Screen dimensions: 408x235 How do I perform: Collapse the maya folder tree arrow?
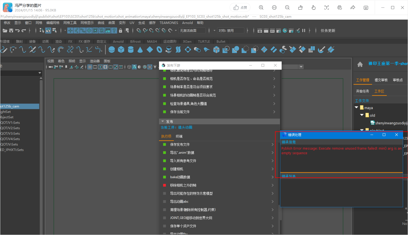click(x=356, y=108)
